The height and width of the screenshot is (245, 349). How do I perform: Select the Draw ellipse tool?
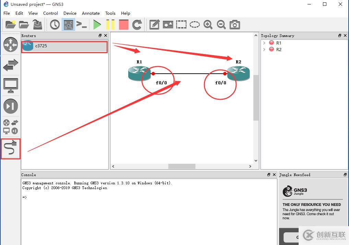coord(195,24)
